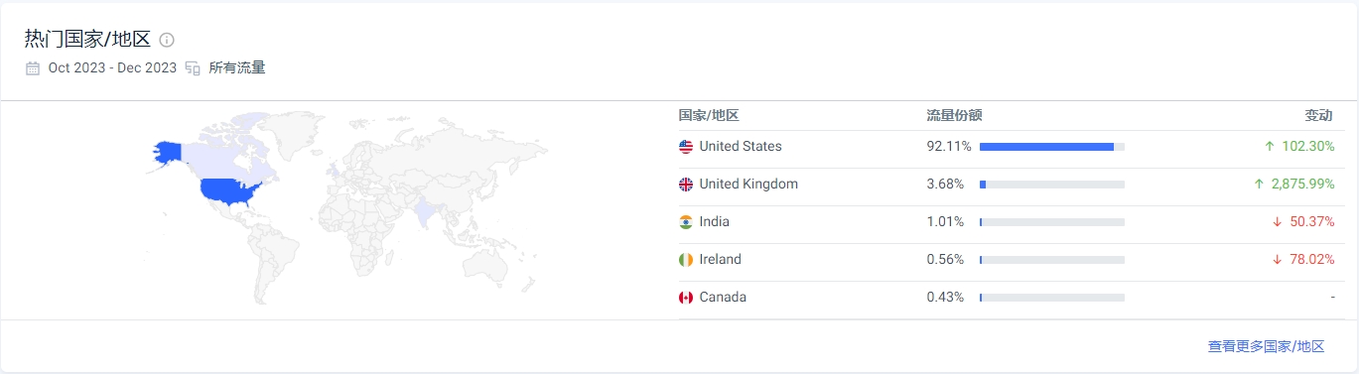Select United States country name
1359x374 pixels.
click(741, 146)
